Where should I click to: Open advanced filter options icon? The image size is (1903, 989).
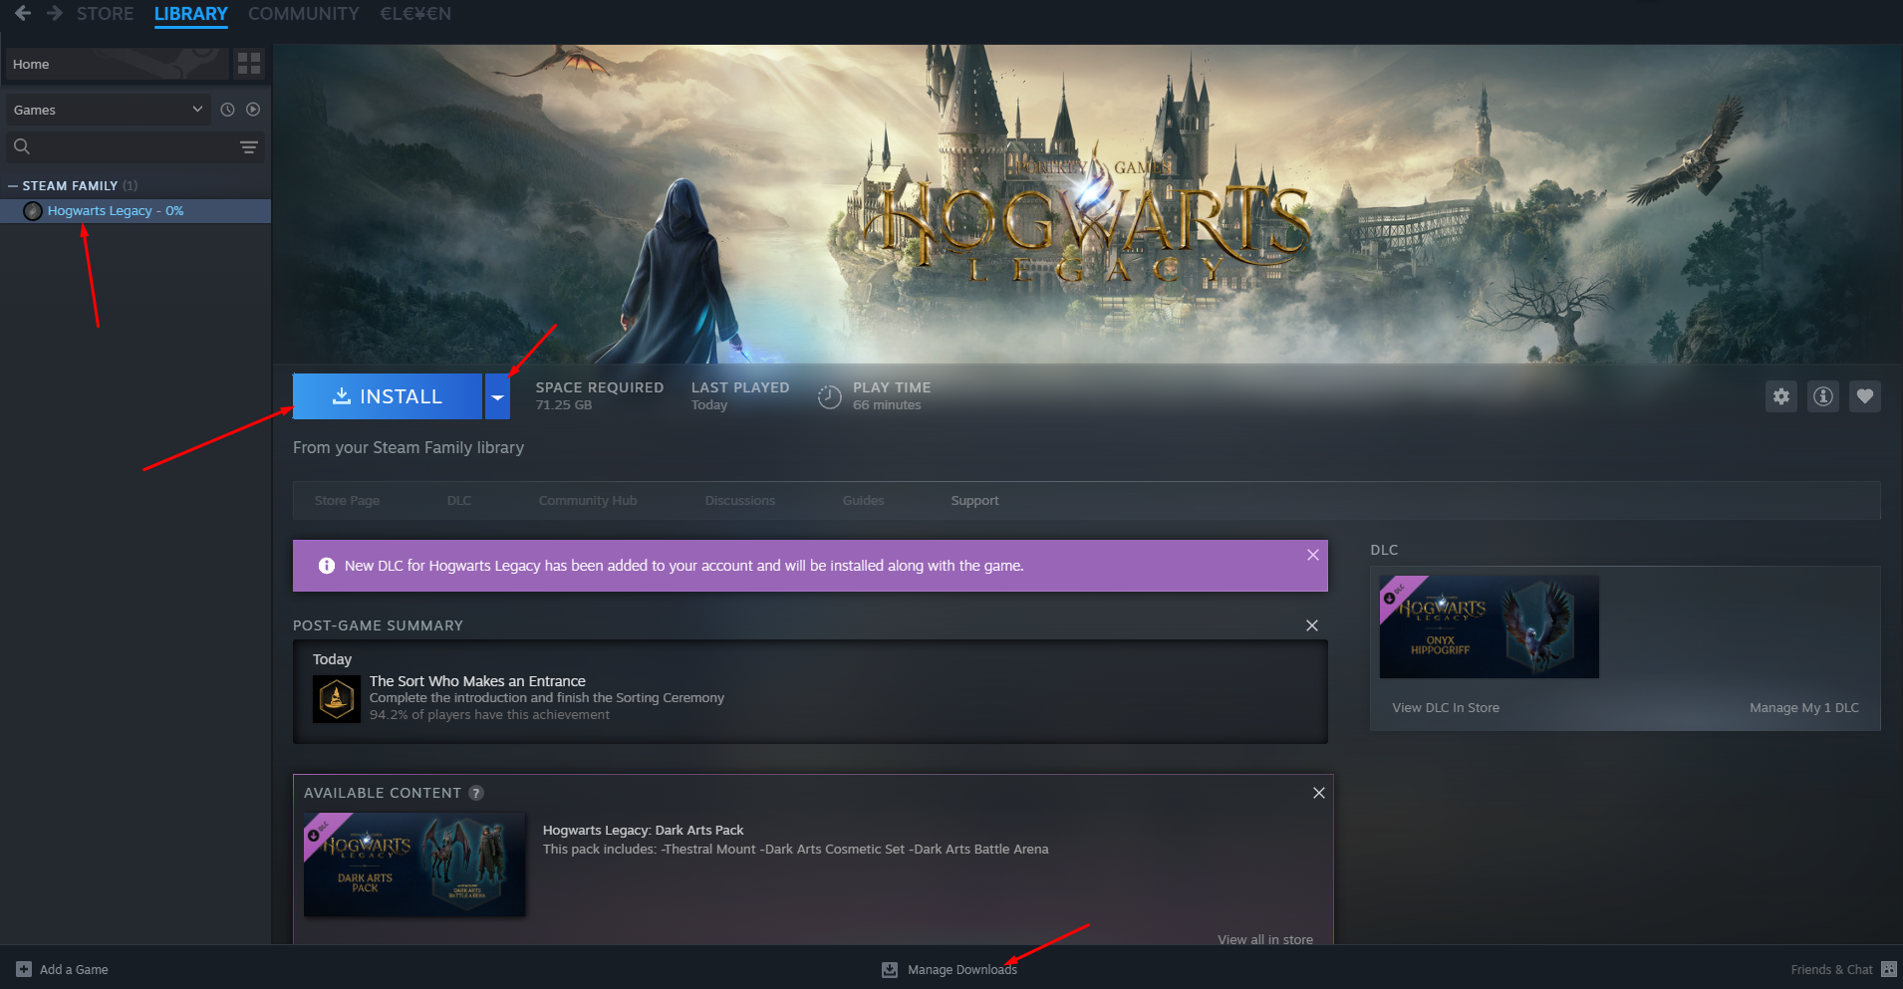(249, 147)
